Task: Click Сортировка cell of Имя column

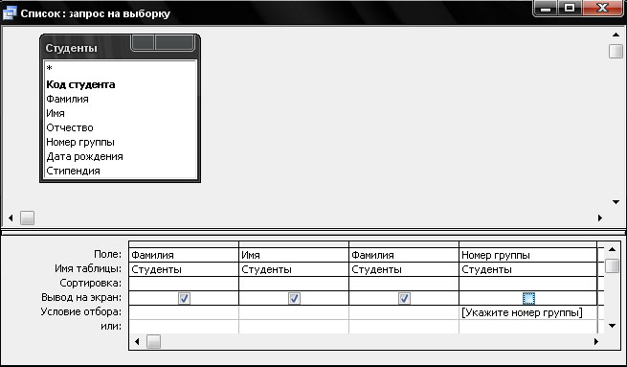Action: point(294,284)
